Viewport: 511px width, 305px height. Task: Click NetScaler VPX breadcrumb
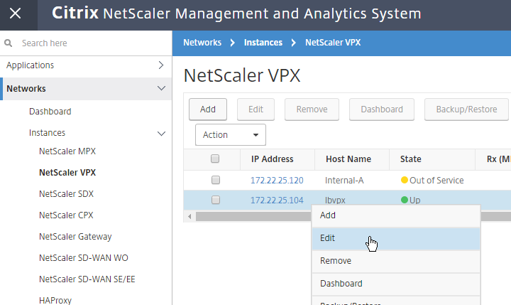pyautogui.click(x=333, y=43)
